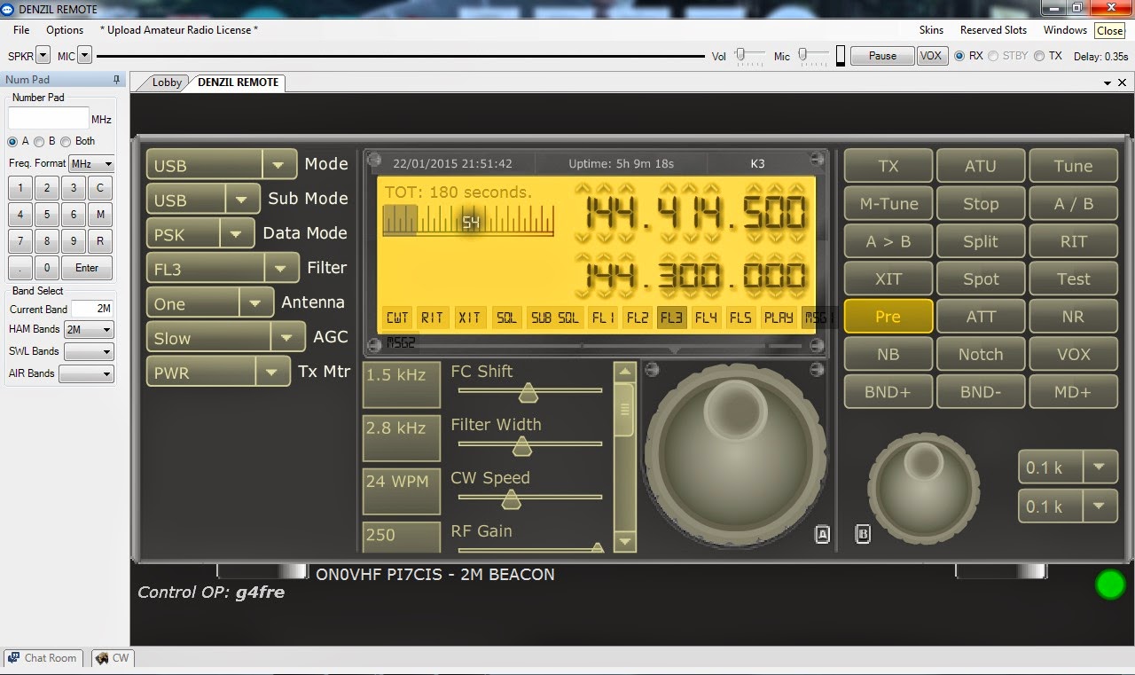Toggle the Pre button off
The height and width of the screenshot is (675, 1135).
click(x=888, y=316)
